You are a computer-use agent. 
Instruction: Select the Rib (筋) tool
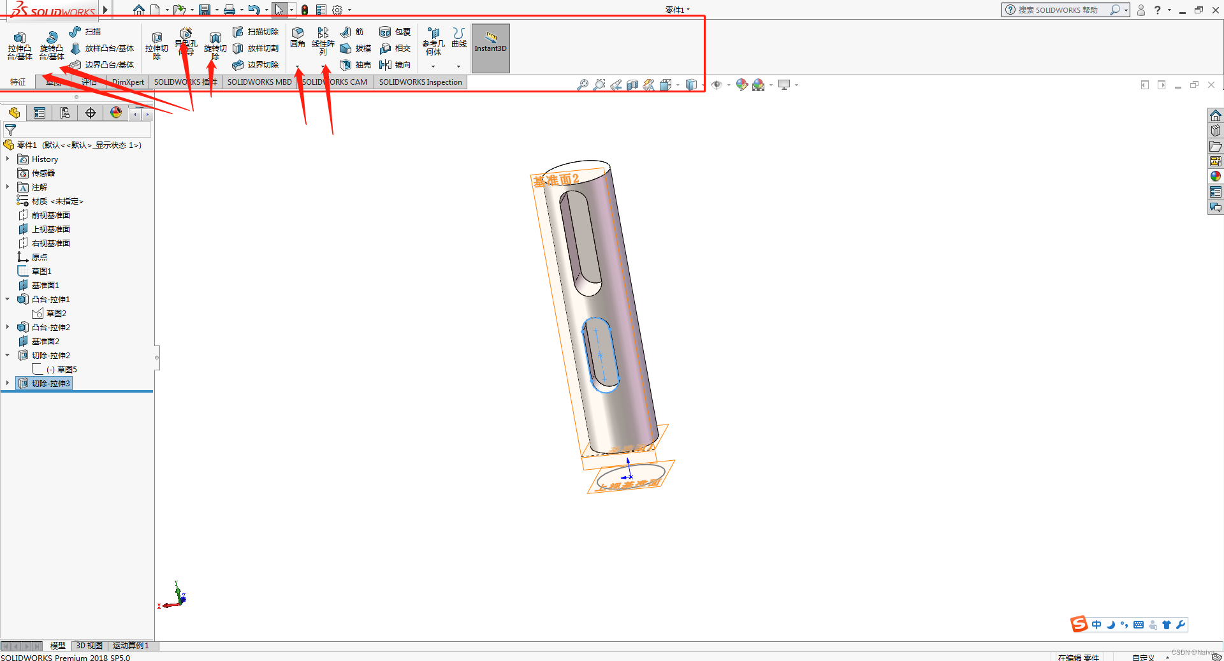tap(352, 31)
